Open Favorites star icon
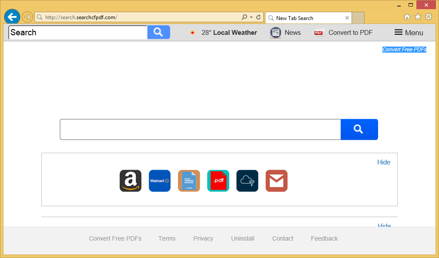 [x=418, y=17]
